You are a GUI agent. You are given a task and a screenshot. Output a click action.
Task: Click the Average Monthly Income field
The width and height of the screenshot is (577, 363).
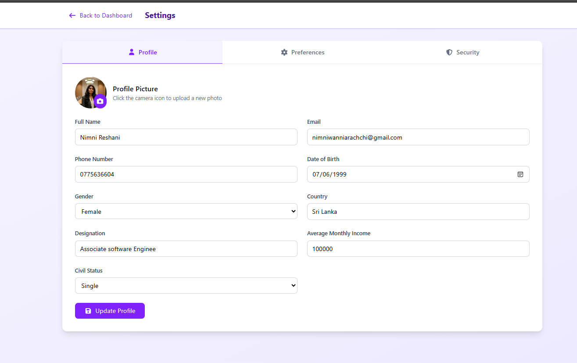[418, 249]
